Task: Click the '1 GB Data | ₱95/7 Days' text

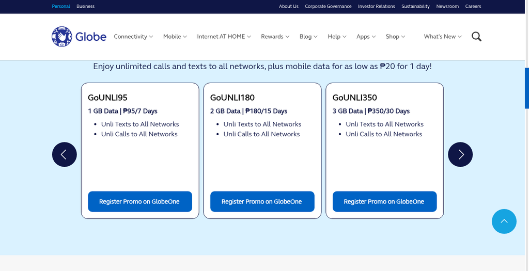Action: 123,111
